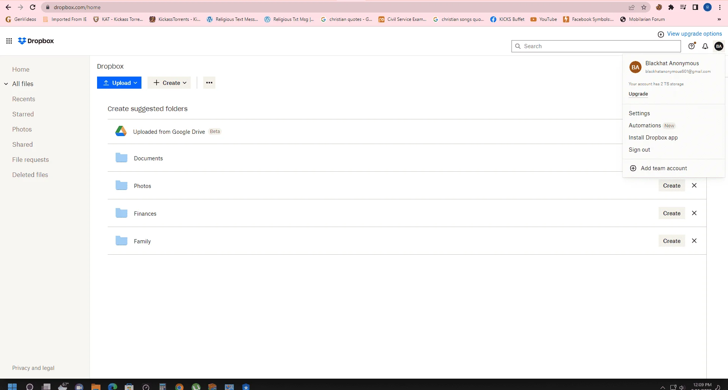Click the Family folder icon
Screen dimensions: 728x390
(x=121, y=241)
